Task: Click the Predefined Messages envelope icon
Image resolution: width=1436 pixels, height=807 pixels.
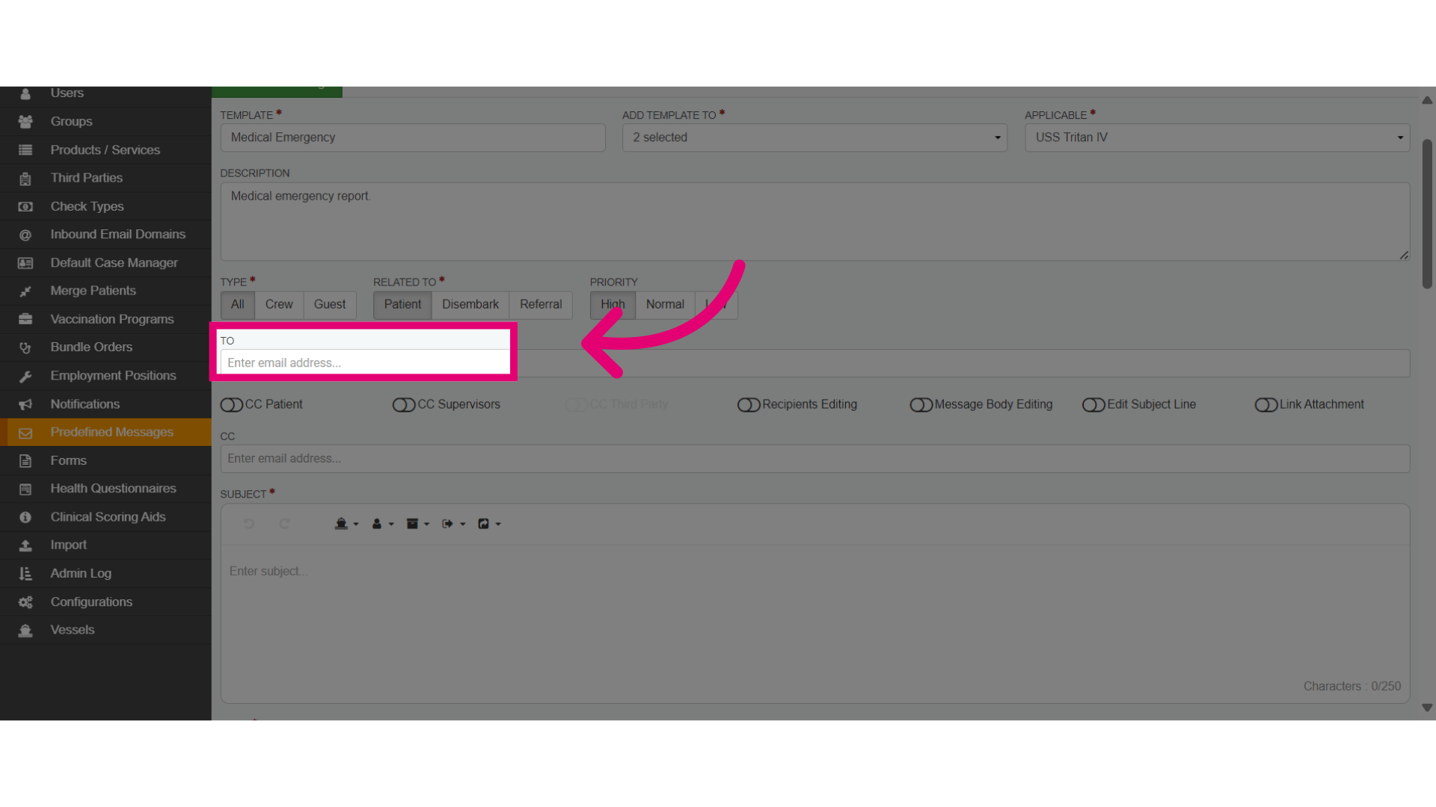Action: point(25,433)
